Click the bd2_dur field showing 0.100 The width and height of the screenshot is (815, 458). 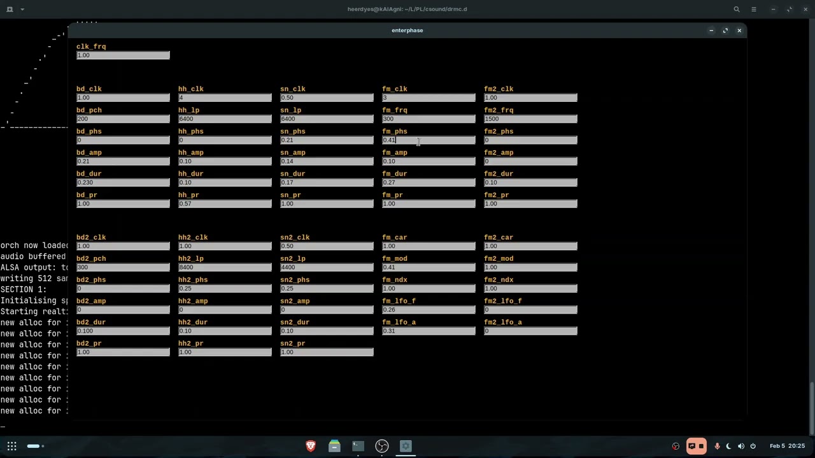pos(123,331)
